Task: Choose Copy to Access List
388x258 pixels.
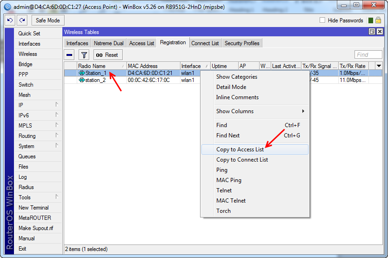Action: [x=255, y=149]
